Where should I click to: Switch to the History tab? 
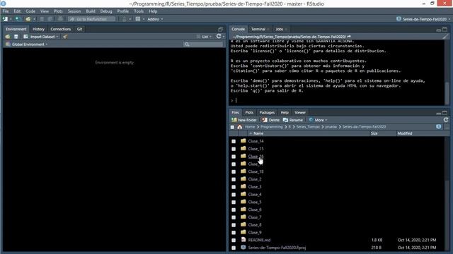38,29
